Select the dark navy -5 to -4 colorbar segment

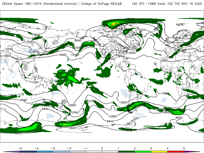(x=28, y=152)
